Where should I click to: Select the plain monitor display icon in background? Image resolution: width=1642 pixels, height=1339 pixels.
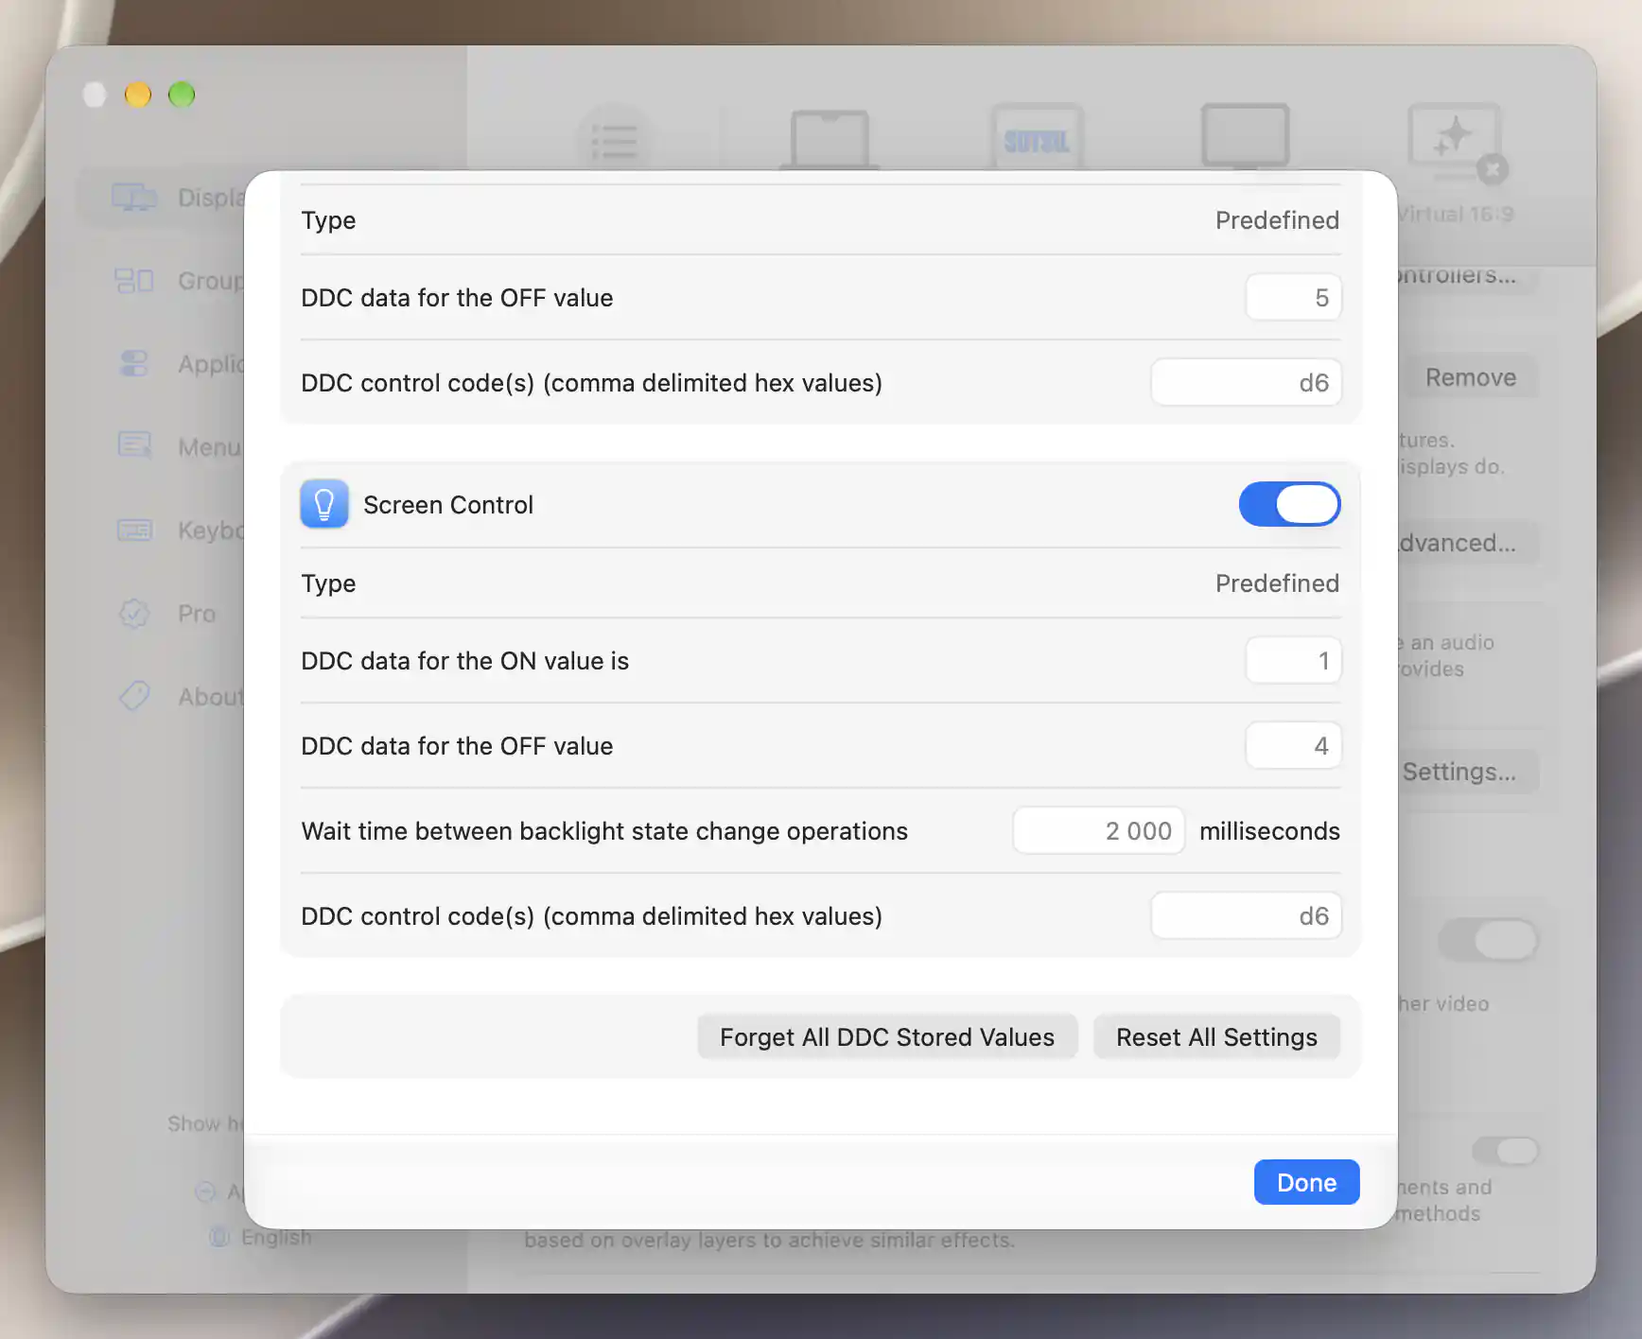point(1245,136)
